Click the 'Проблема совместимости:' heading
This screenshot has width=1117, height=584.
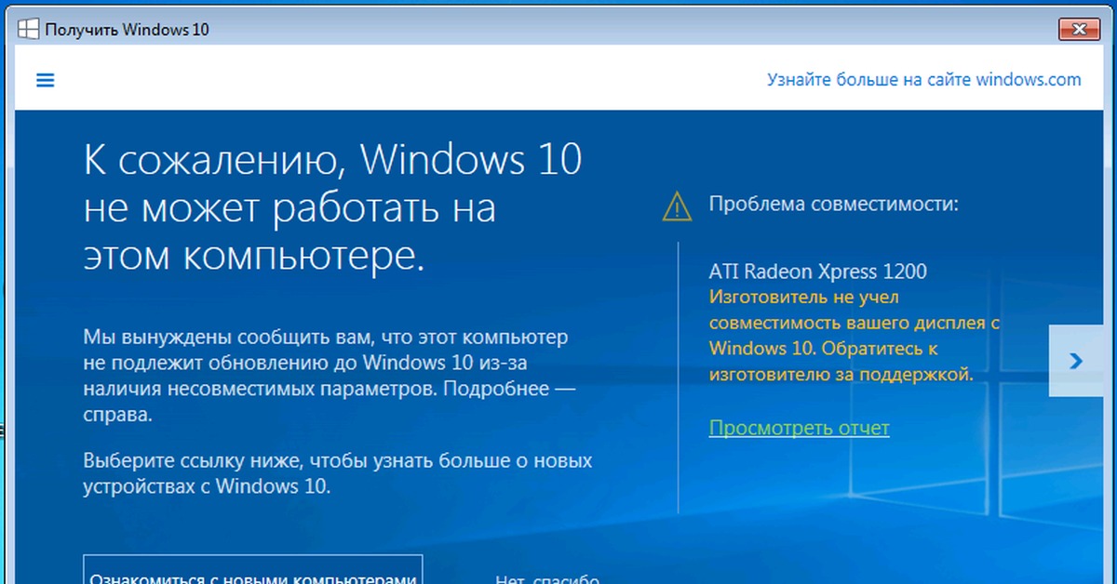(834, 204)
